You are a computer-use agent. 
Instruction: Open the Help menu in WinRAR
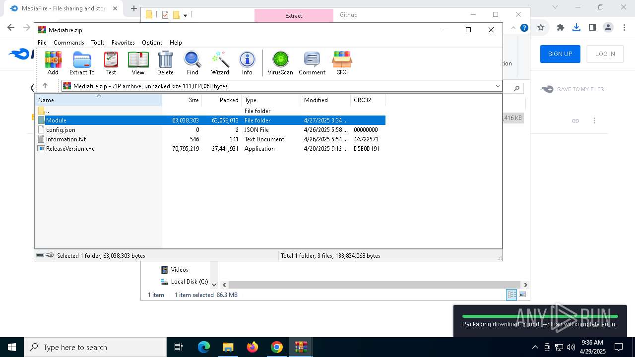[x=176, y=43]
